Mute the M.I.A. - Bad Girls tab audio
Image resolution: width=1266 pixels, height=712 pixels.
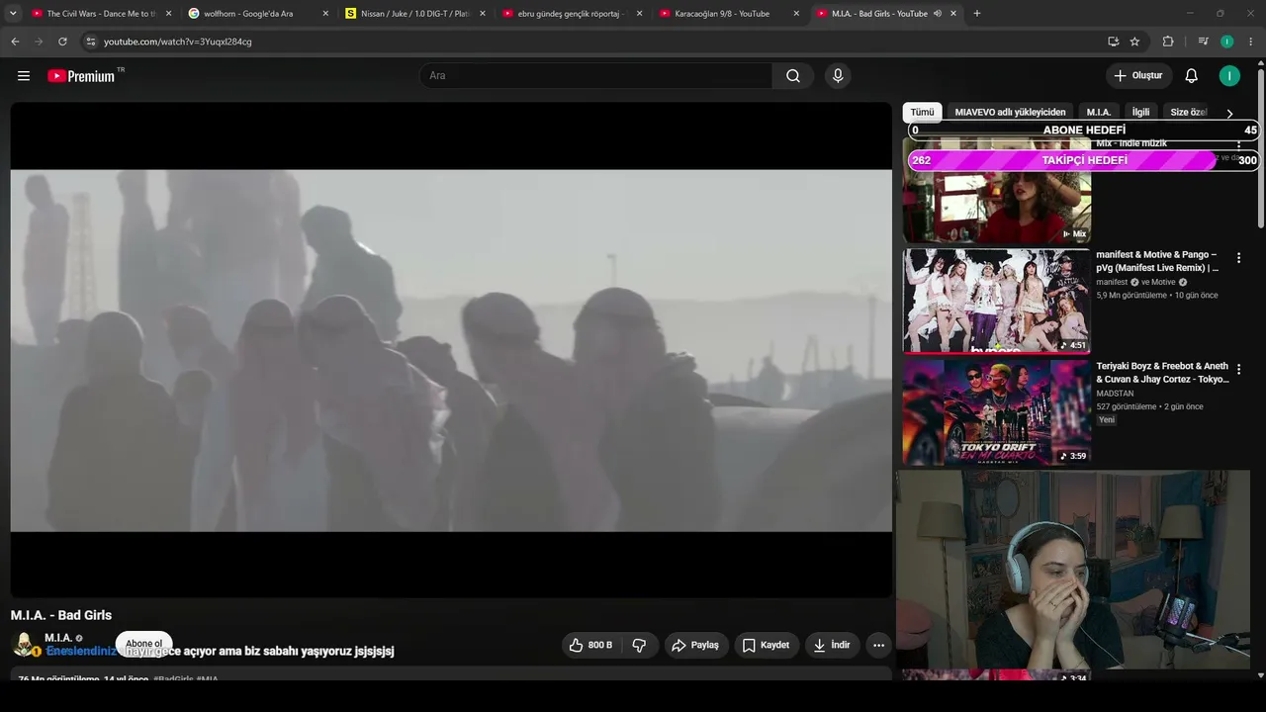[937, 14]
